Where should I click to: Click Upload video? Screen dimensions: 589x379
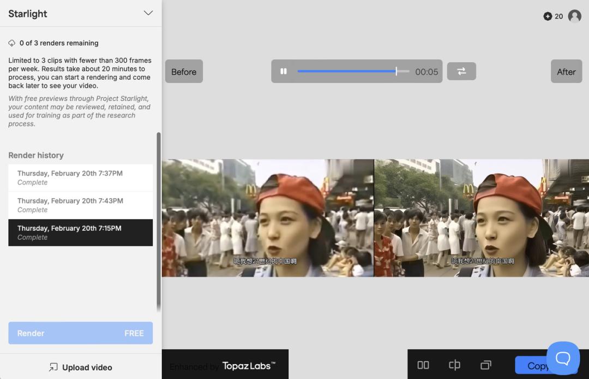click(x=81, y=367)
